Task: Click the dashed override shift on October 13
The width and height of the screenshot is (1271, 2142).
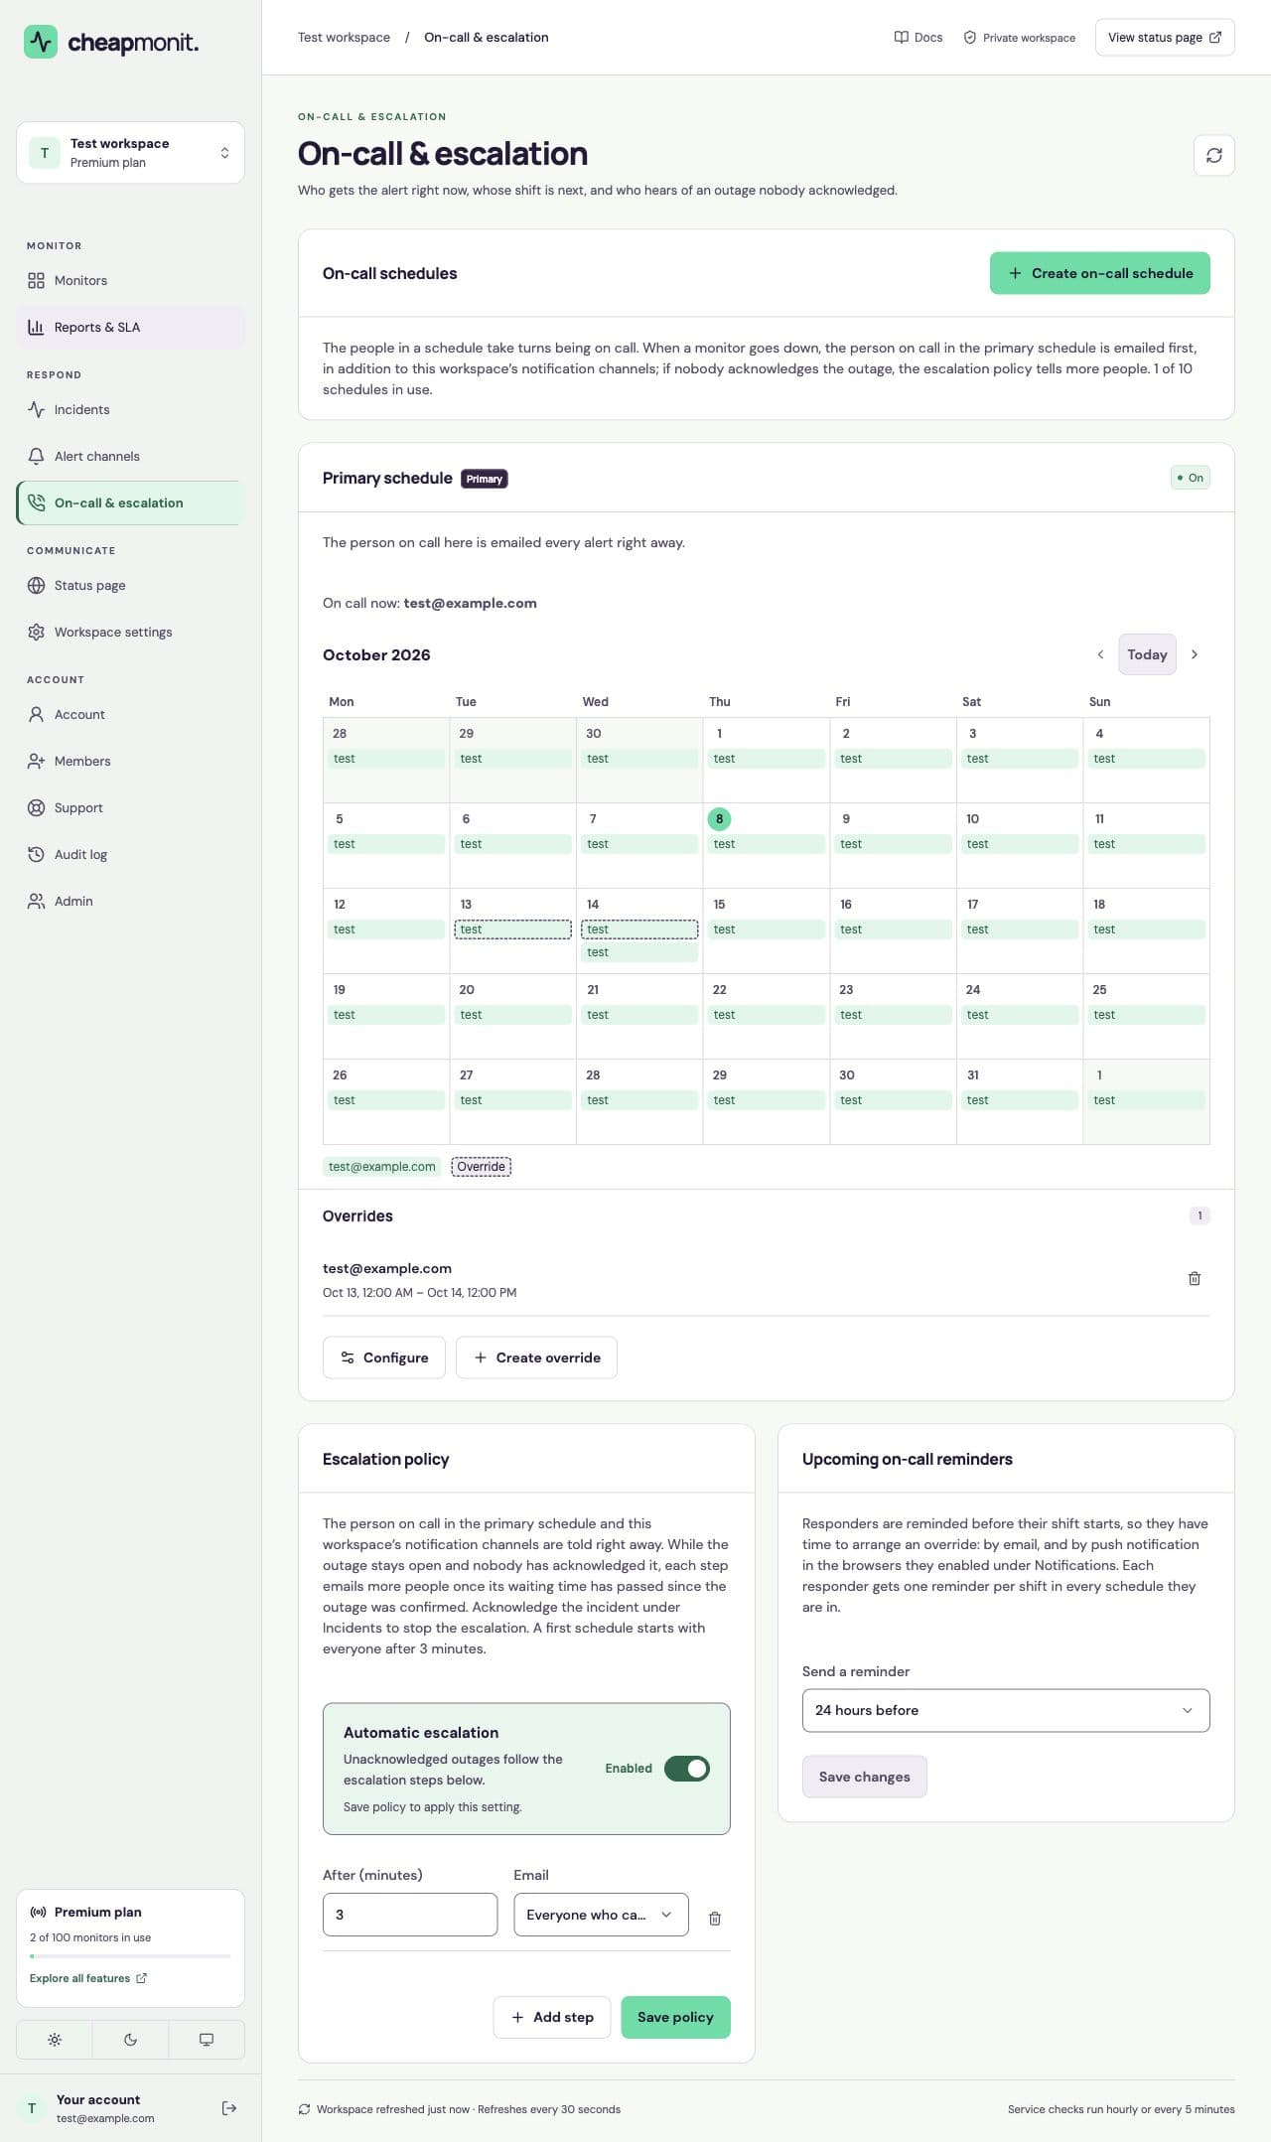Action: pyautogui.click(x=512, y=929)
